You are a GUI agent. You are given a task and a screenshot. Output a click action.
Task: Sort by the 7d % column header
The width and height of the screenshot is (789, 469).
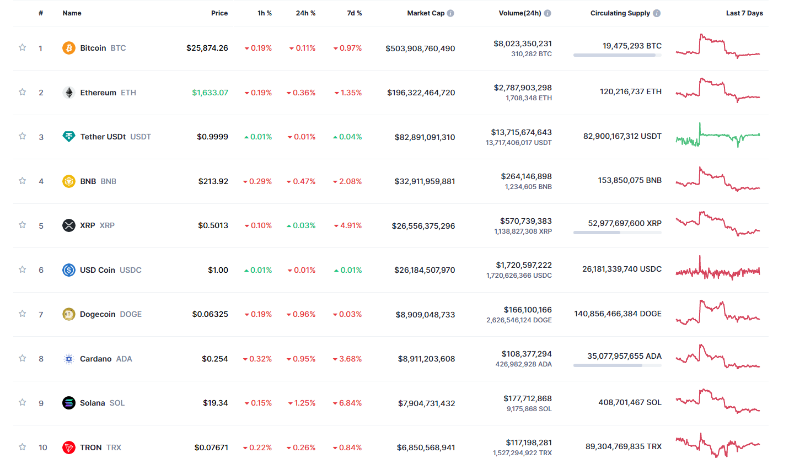click(355, 13)
